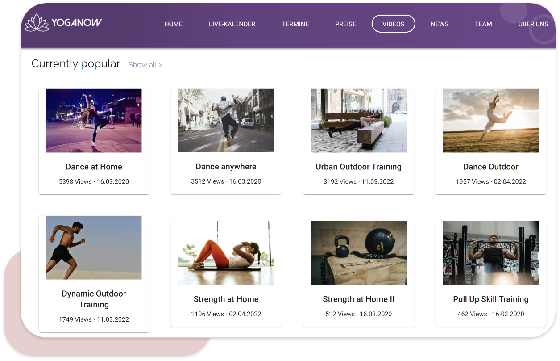
Task: Click the highlighted VIDEOS tab
Action: [x=393, y=24]
